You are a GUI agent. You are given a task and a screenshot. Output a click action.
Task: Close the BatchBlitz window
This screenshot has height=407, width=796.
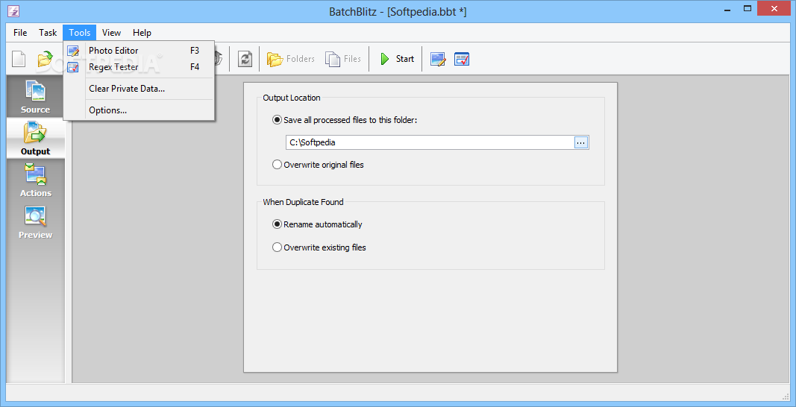[x=774, y=9]
